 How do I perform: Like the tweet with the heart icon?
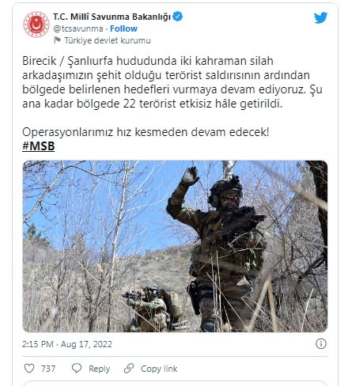pos(29,369)
